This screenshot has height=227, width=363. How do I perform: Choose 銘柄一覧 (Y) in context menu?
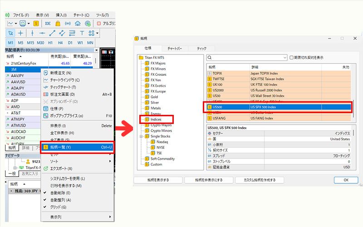coord(78,147)
